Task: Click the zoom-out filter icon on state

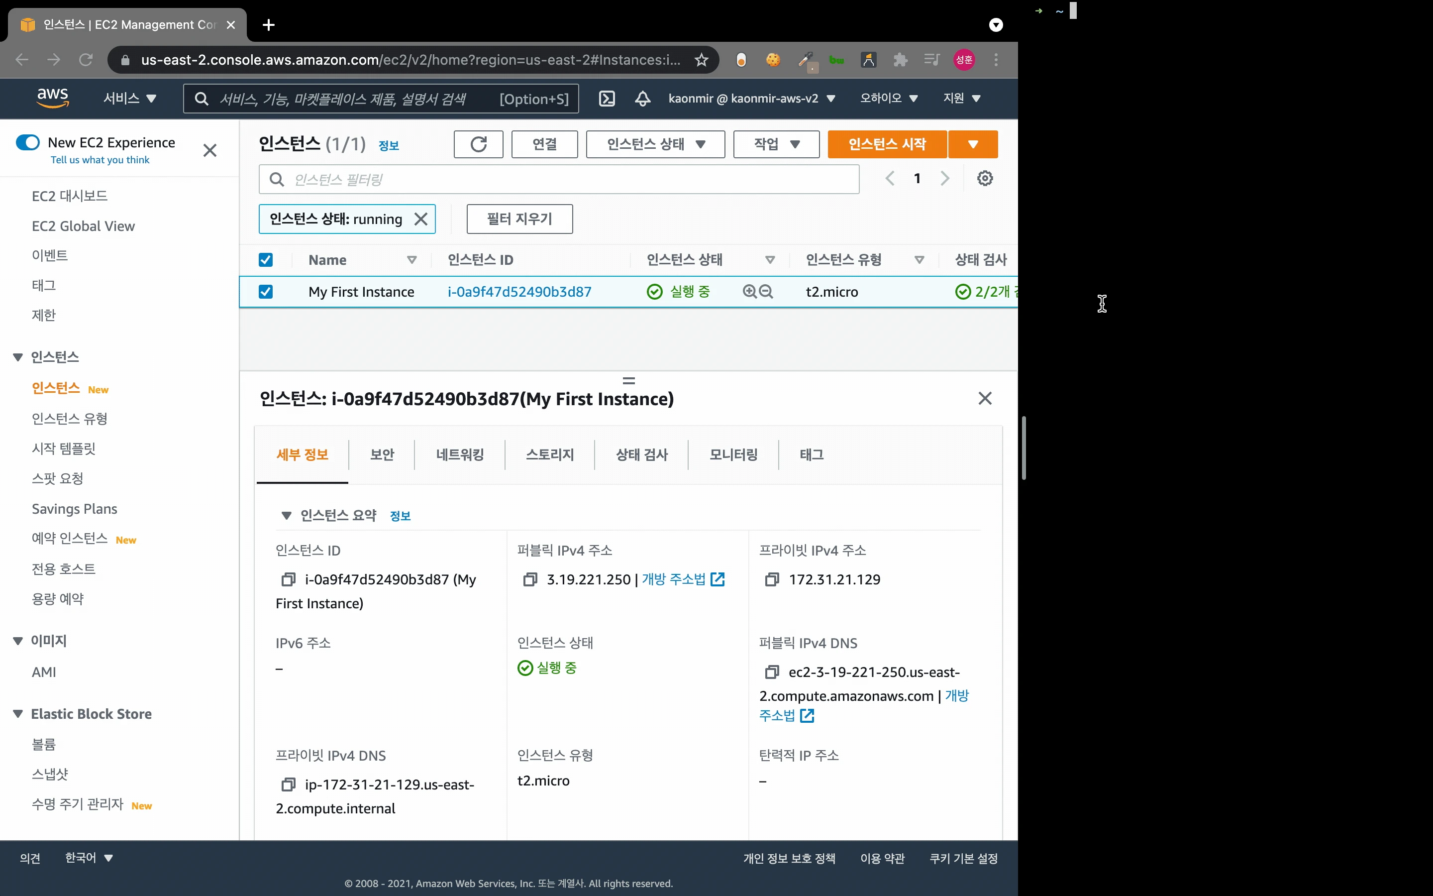Action: click(x=766, y=292)
